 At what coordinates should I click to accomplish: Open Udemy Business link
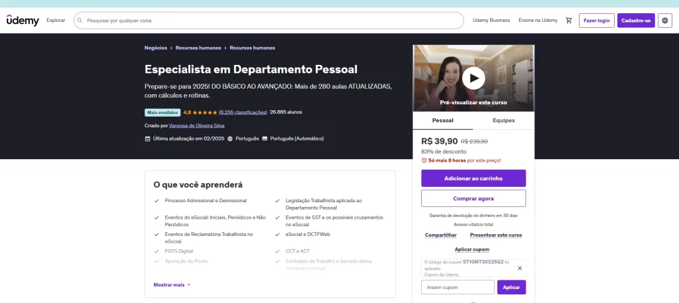pos(491,21)
